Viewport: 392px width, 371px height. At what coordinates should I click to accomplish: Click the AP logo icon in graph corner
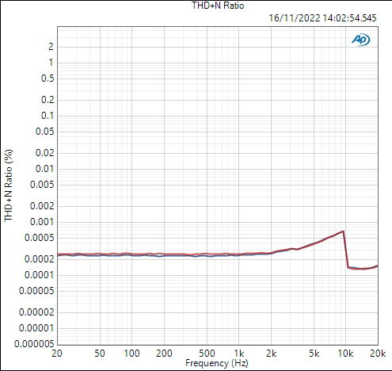point(361,40)
